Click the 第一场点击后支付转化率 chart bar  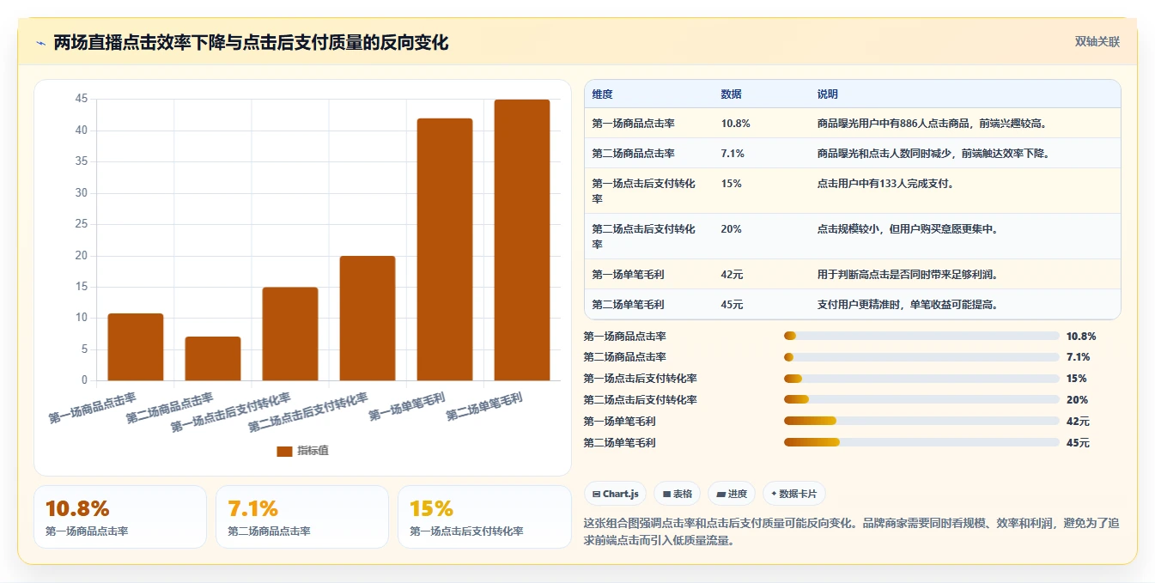tap(290, 334)
